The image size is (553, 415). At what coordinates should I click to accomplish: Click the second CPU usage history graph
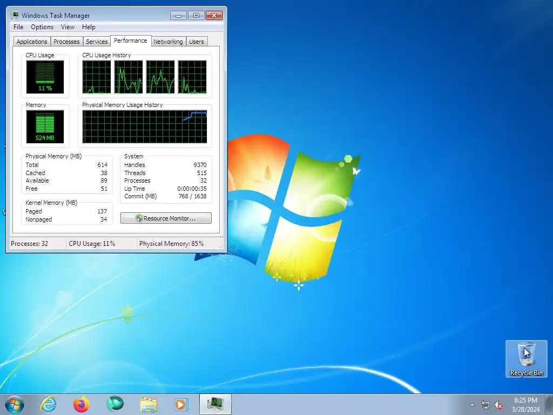(x=129, y=77)
